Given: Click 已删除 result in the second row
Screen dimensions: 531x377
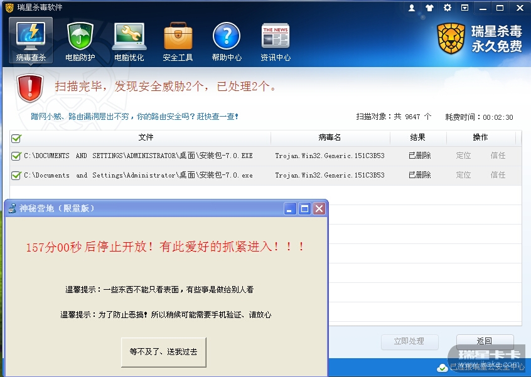Looking at the screenshot, I should point(419,175).
